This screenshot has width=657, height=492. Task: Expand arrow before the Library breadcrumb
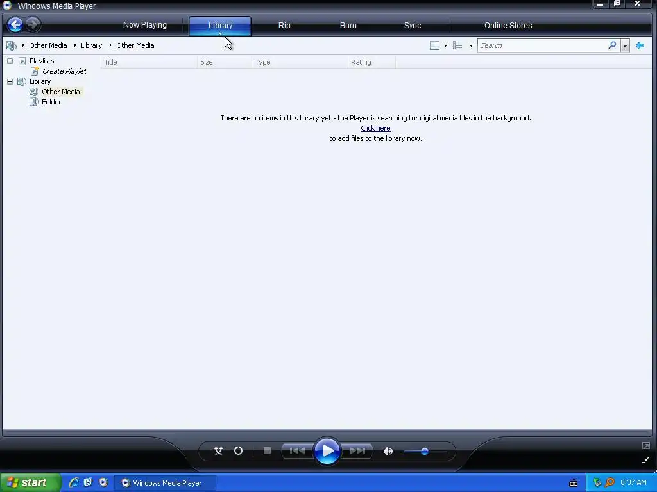[x=75, y=45]
